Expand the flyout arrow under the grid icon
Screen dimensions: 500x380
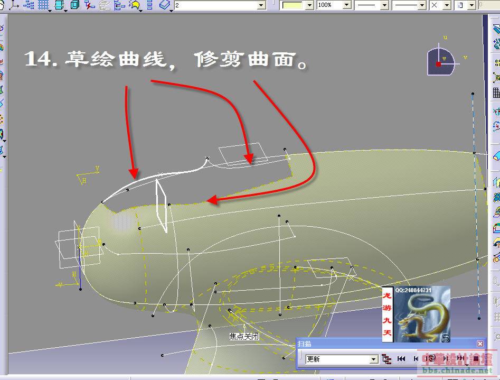click(50, 11)
